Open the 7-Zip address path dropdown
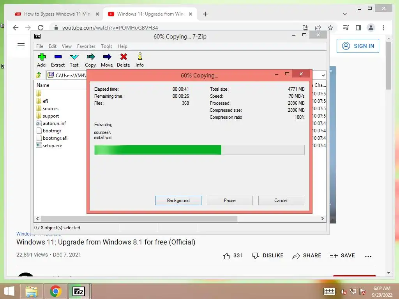The height and width of the screenshot is (299, 399). (323, 75)
